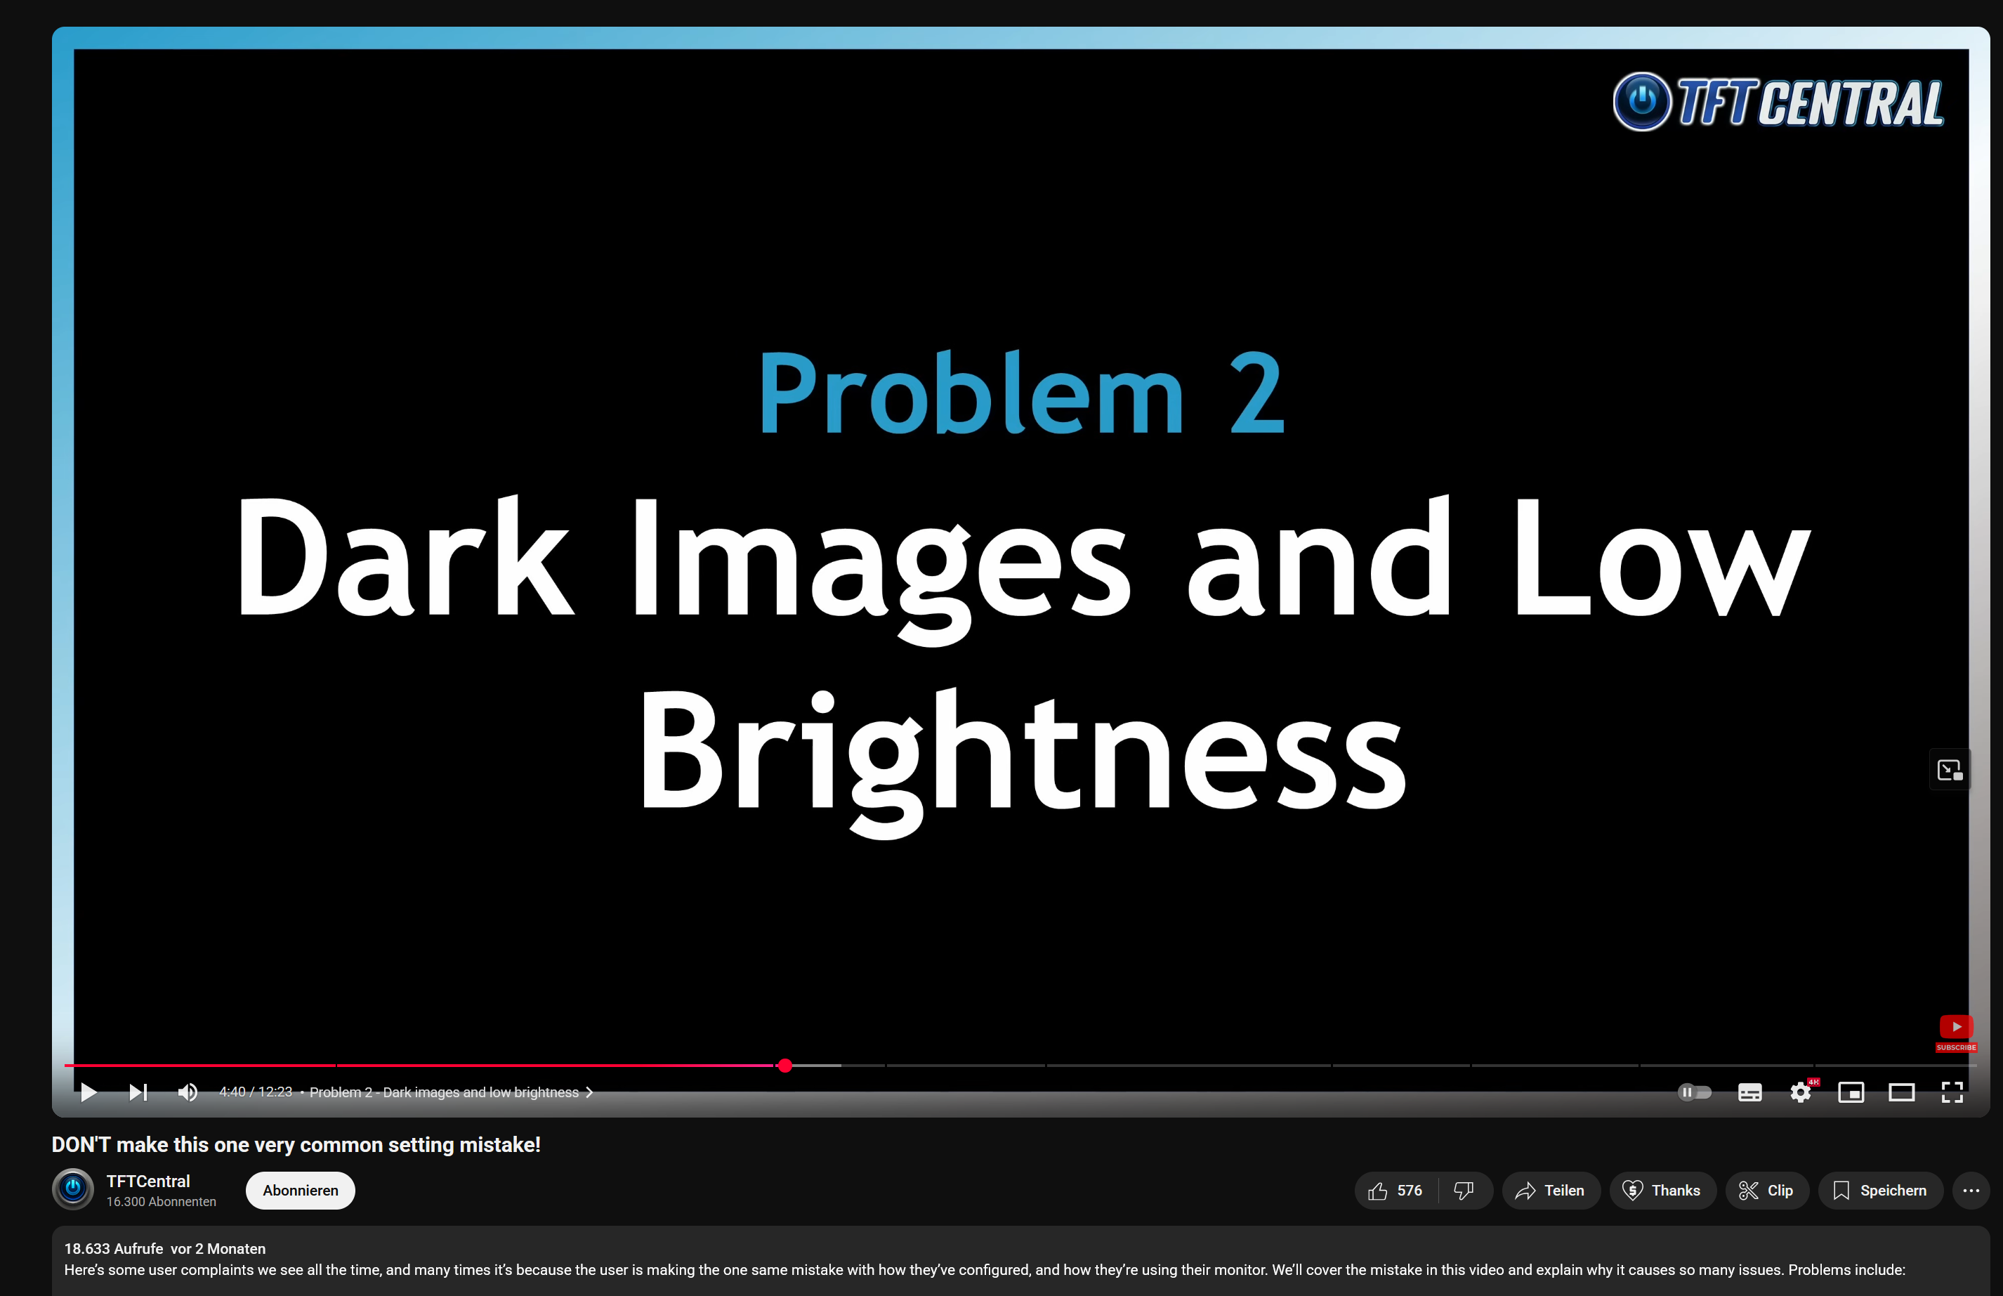Image resolution: width=2003 pixels, height=1296 pixels.
Task: Like the video with 576 likes
Action: [1395, 1191]
